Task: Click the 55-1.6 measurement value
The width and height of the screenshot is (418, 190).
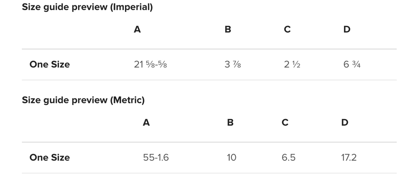Action: [x=156, y=157]
